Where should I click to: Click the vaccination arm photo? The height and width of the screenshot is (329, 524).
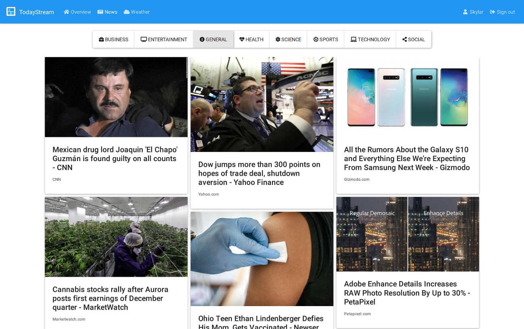coord(262,259)
